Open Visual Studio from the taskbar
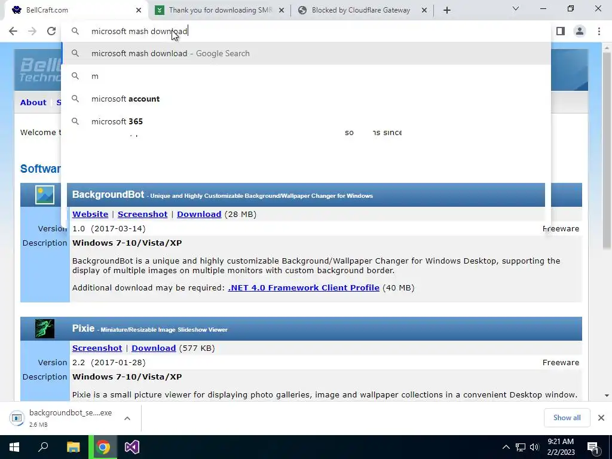Screen dimensions: 612x459 tap(132, 447)
